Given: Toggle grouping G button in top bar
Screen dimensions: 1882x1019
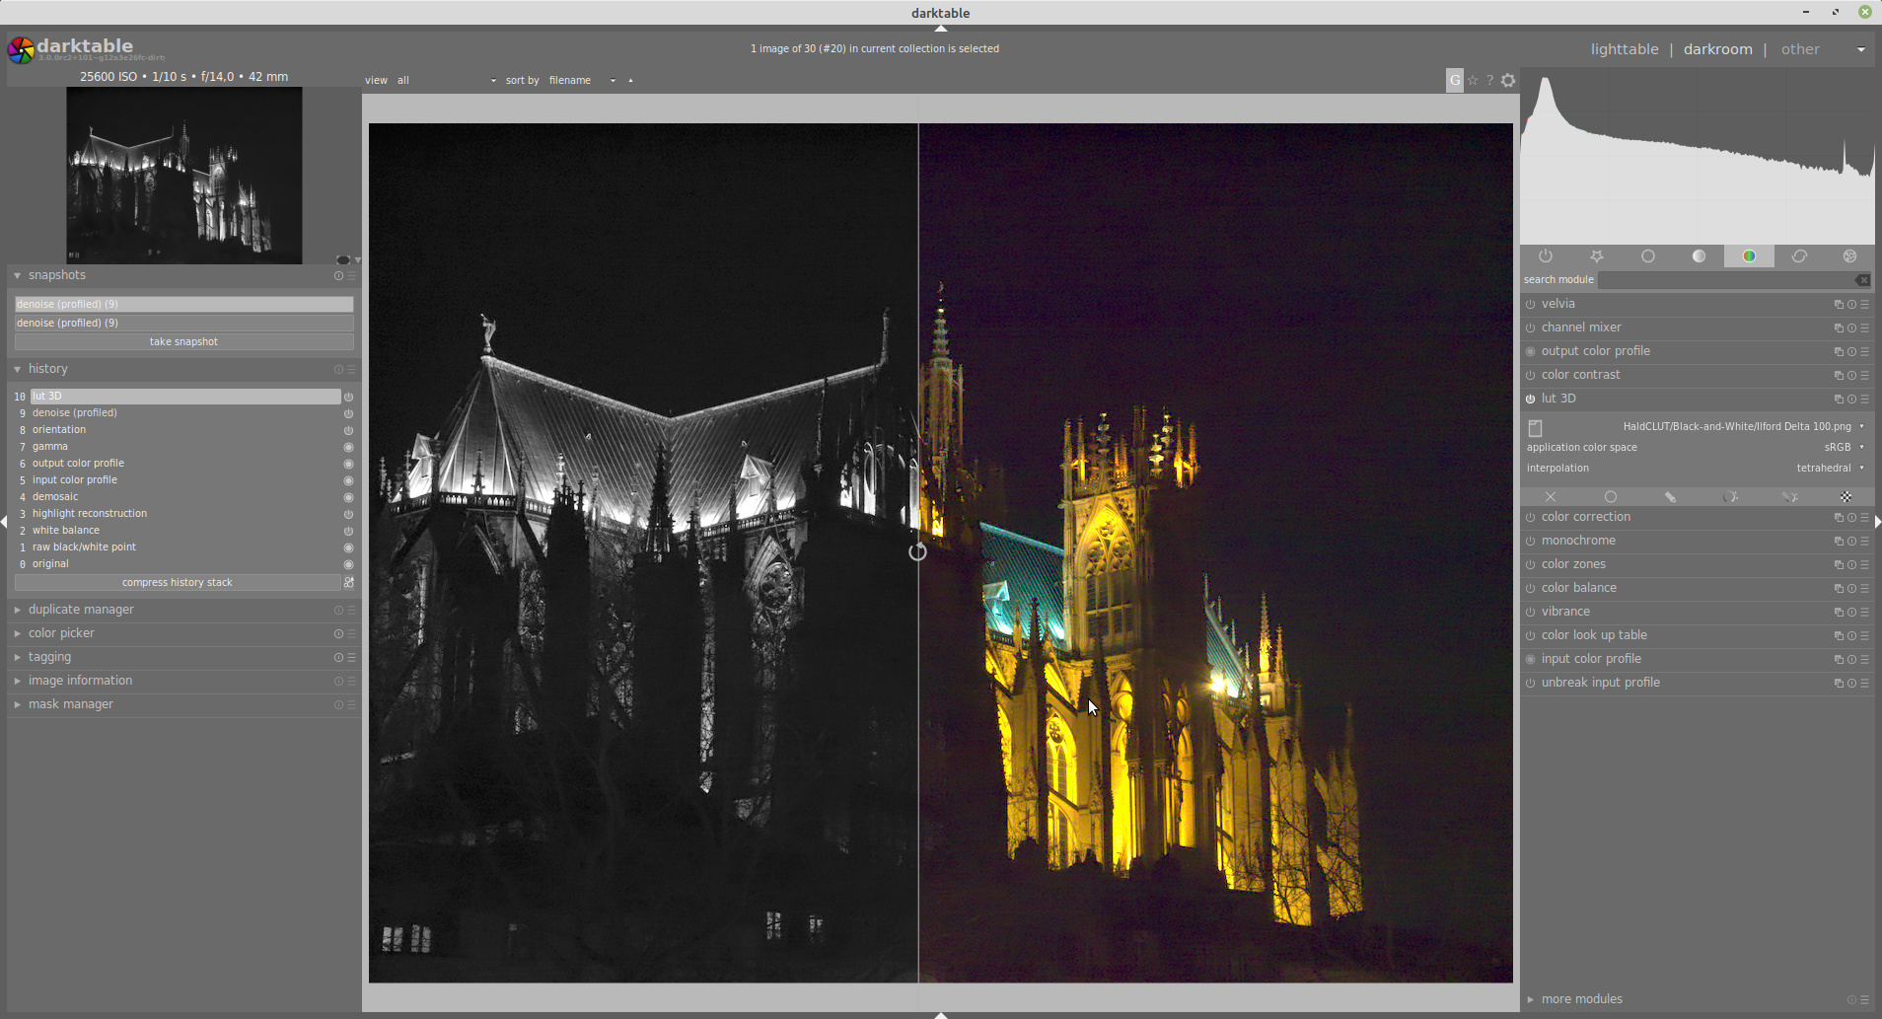Looking at the screenshot, I should pyautogui.click(x=1455, y=81).
